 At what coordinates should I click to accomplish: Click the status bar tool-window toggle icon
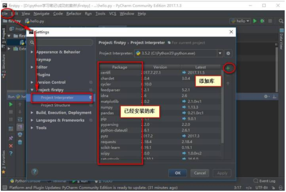(x=5, y=188)
